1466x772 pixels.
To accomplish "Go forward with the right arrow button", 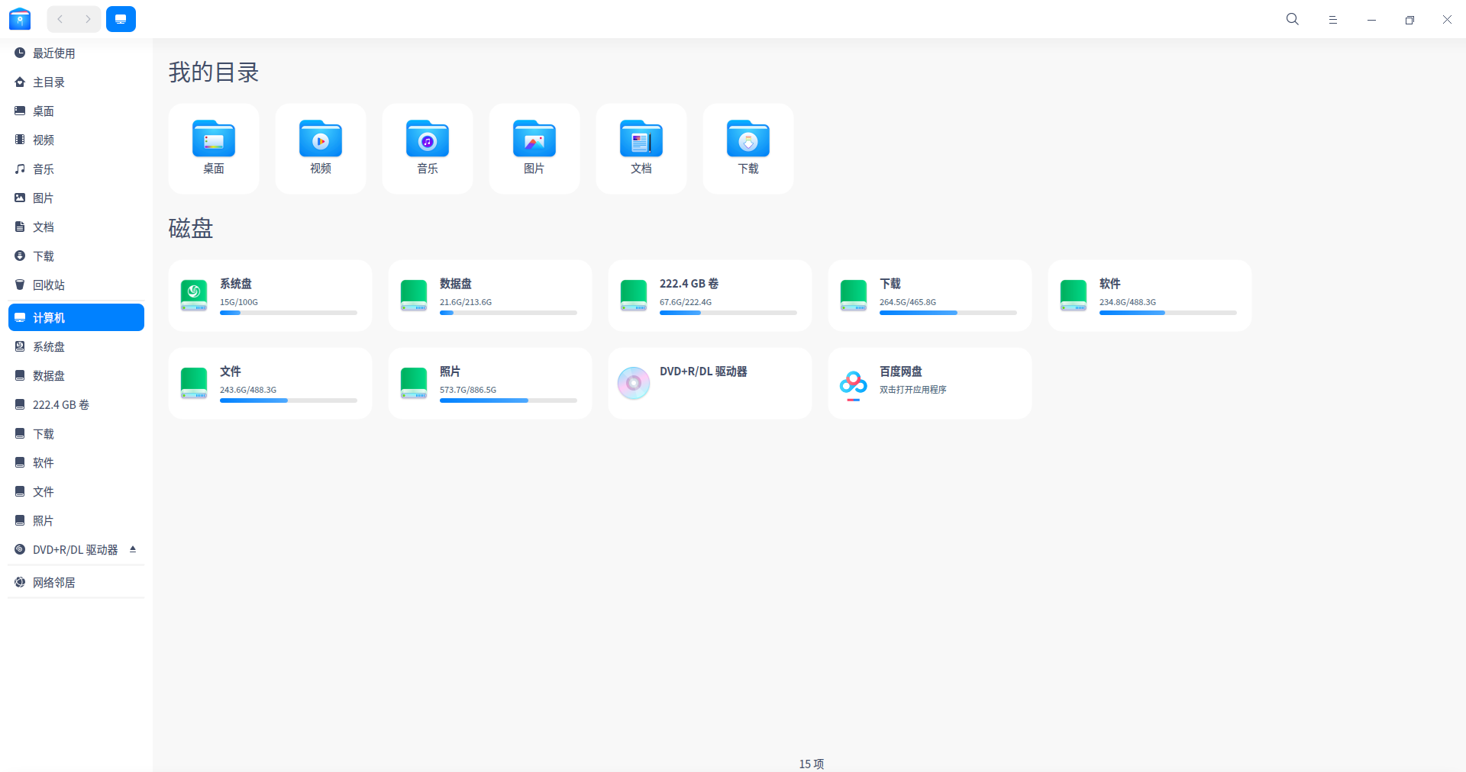I will (x=88, y=19).
